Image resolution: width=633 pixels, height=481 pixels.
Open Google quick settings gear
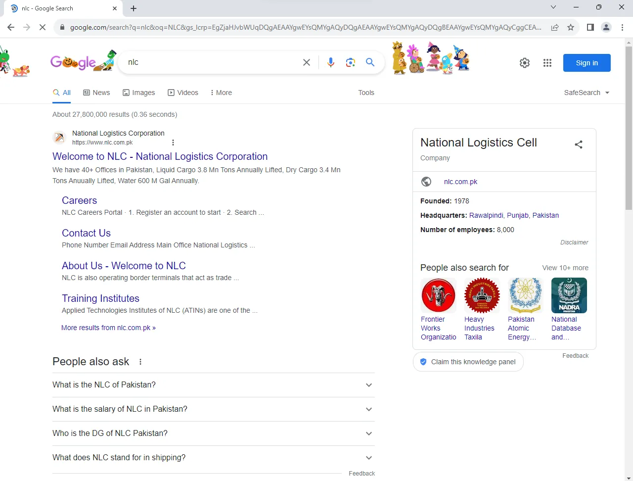coord(525,63)
